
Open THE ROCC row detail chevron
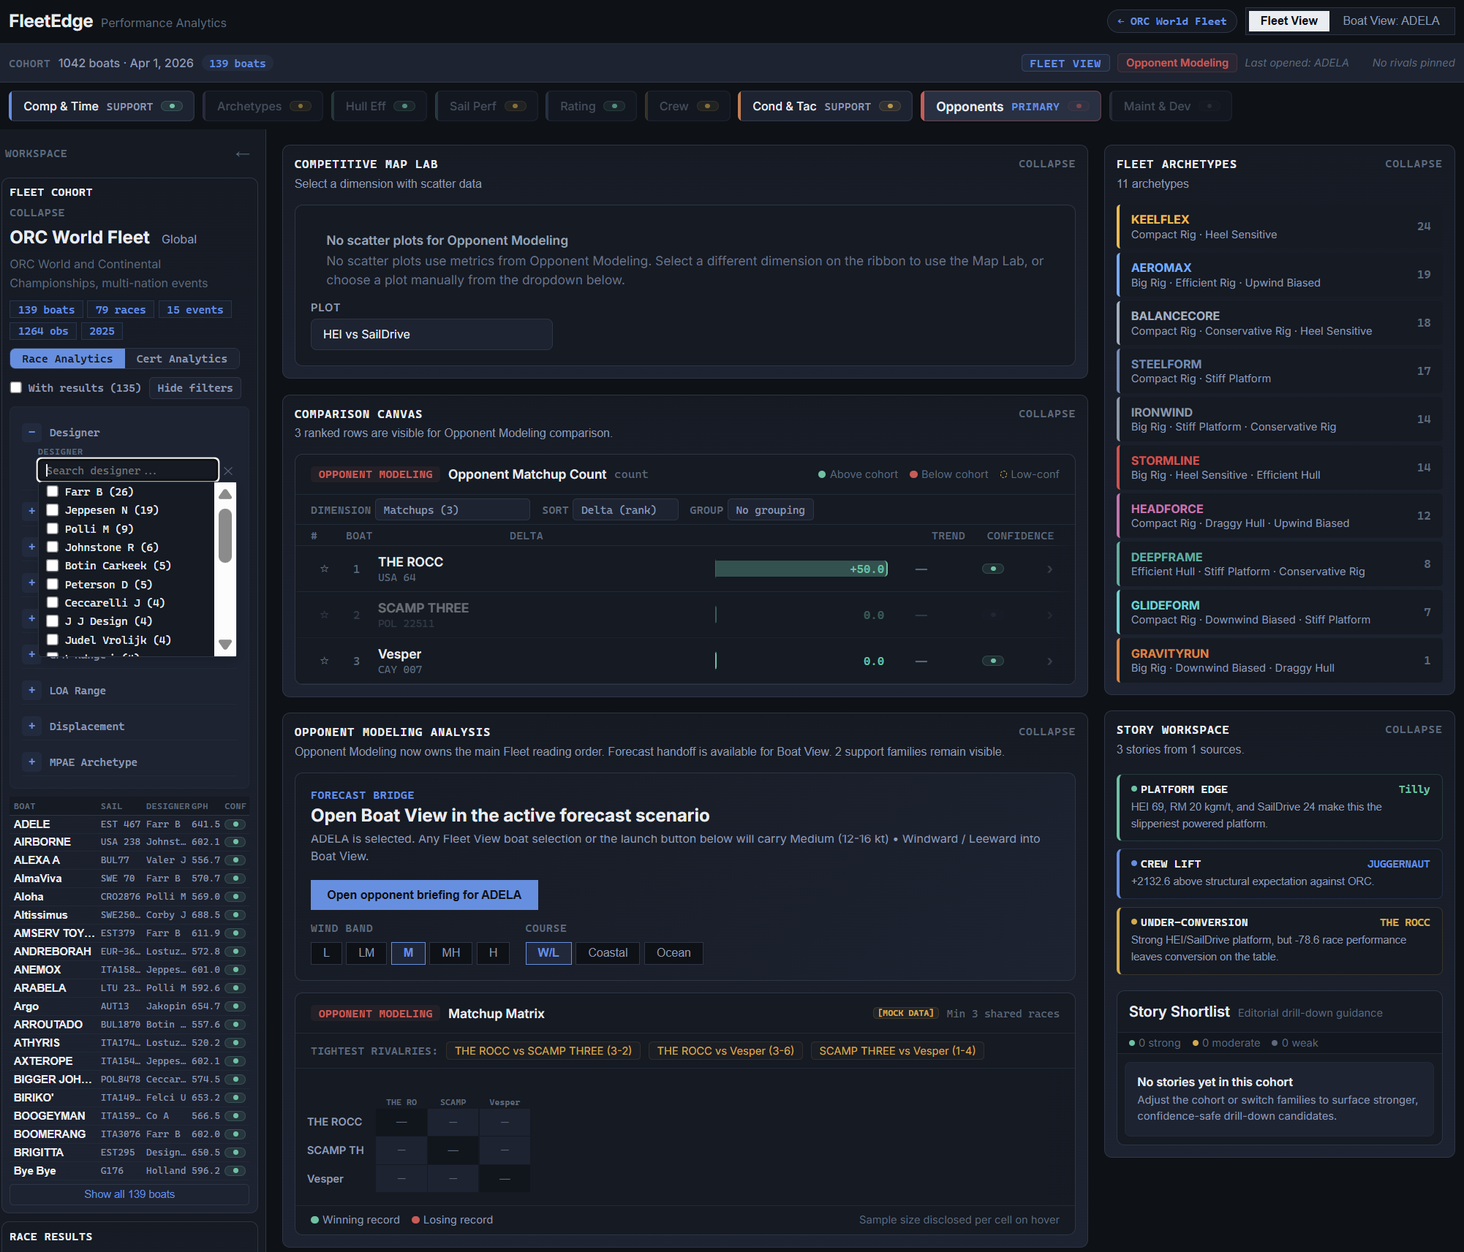click(x=1050, y=569)
